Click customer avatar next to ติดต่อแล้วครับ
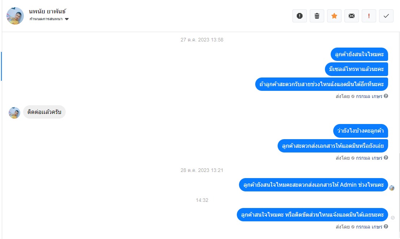Image resolution: width=400 pixels, height=239 pixels. point(14,112)
